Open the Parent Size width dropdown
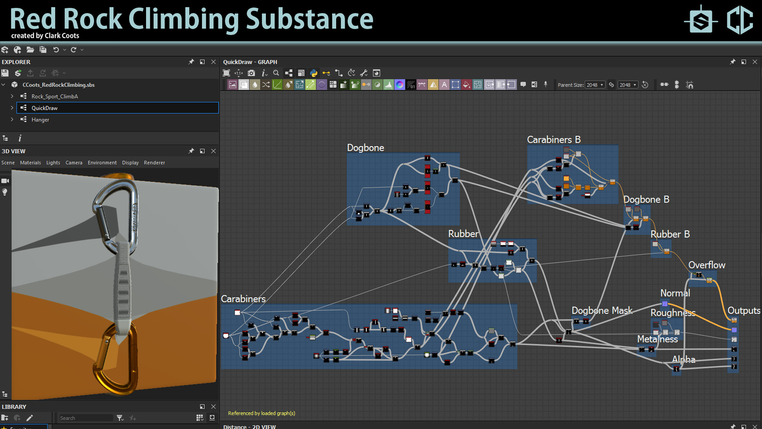 [595, 85]
